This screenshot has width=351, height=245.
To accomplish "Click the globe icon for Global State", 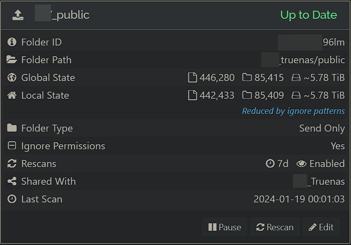I will tap(12, 77).
